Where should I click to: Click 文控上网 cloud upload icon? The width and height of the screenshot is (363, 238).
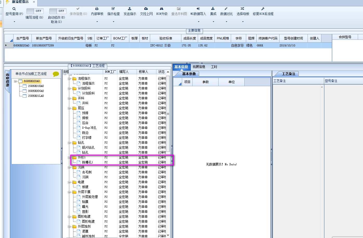(x=146, y=9)
